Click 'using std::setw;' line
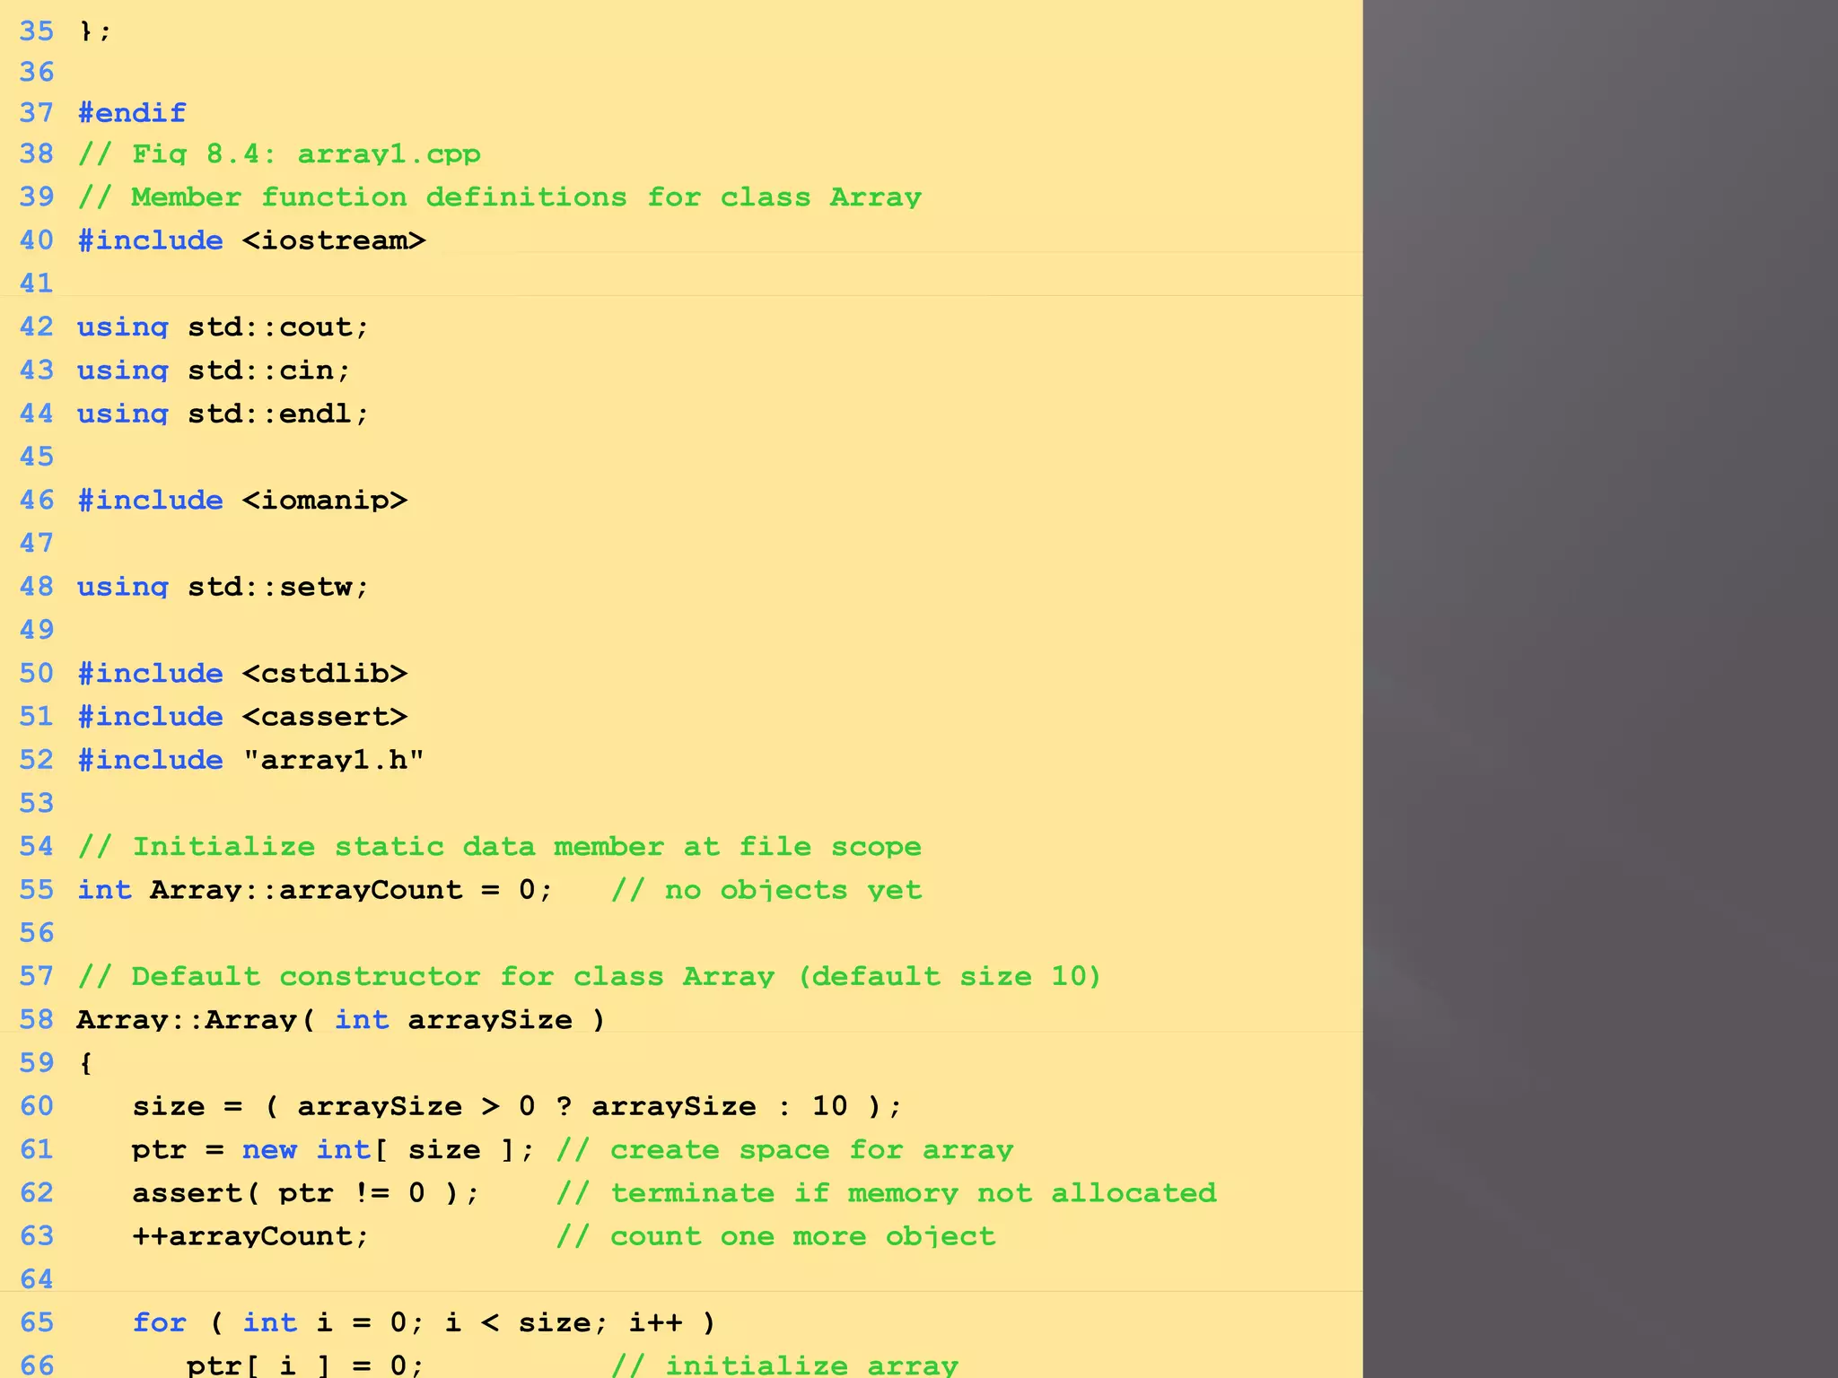 223,587
